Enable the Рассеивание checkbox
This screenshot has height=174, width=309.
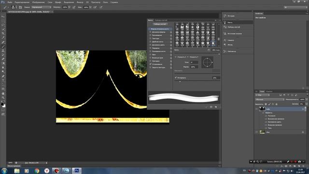coord(150,35)
